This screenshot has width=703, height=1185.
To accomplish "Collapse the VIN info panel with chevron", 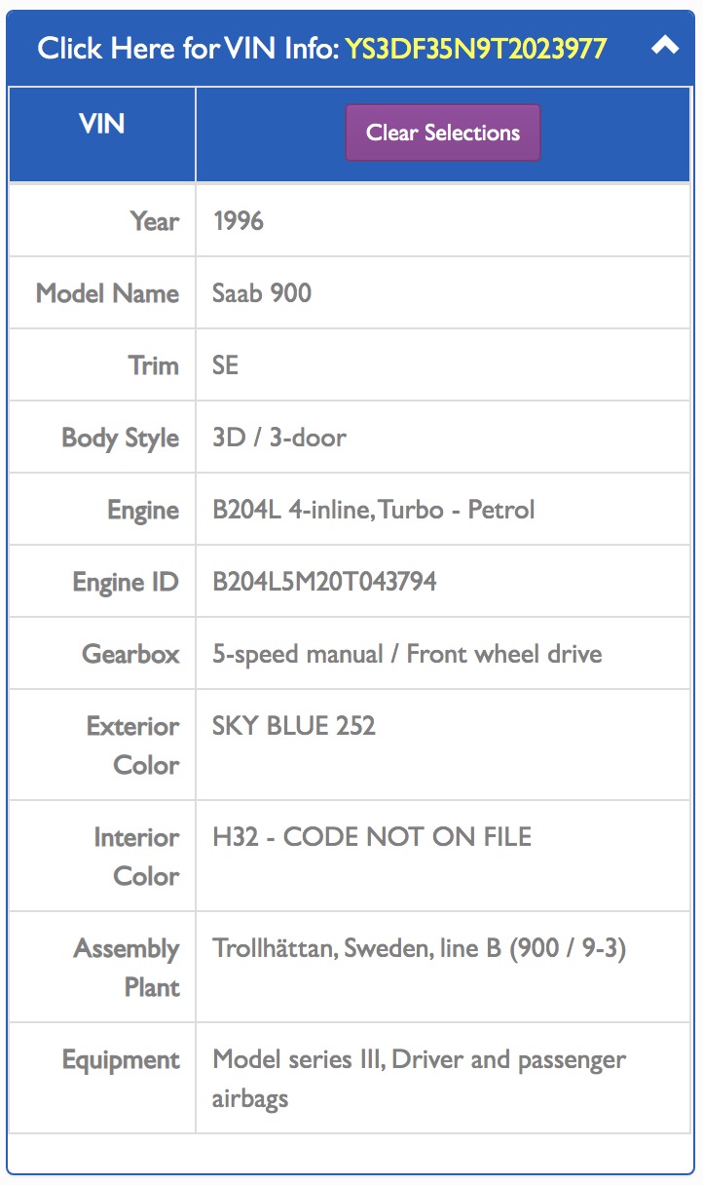I will [x=665, y=46].
